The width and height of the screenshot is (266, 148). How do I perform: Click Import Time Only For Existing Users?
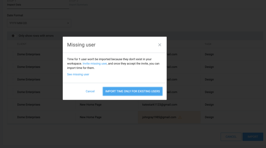tap(132, 91)
